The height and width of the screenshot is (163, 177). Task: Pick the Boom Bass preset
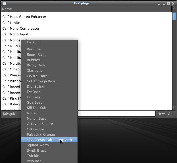(x=49, y=55)
